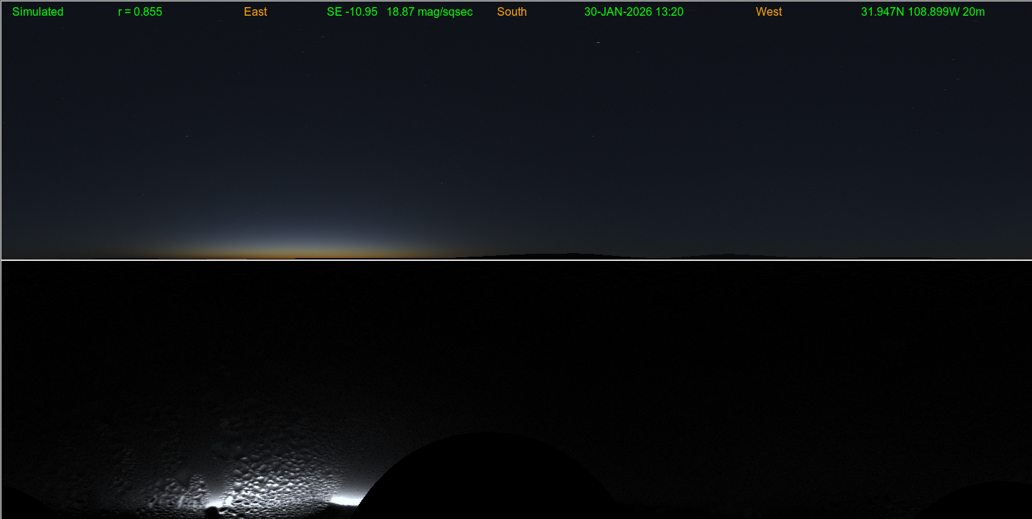
Task: Click the green 'Simulated' mode label
Action: (38, 12)
